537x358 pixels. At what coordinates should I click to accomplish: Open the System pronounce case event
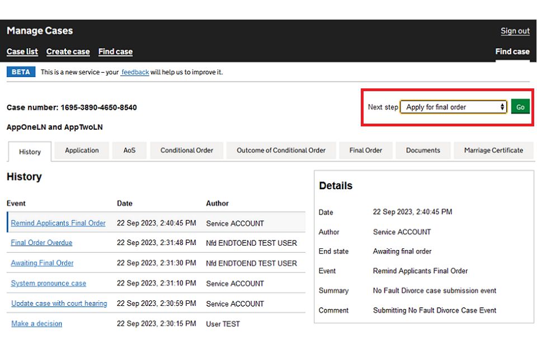point(49,284)
